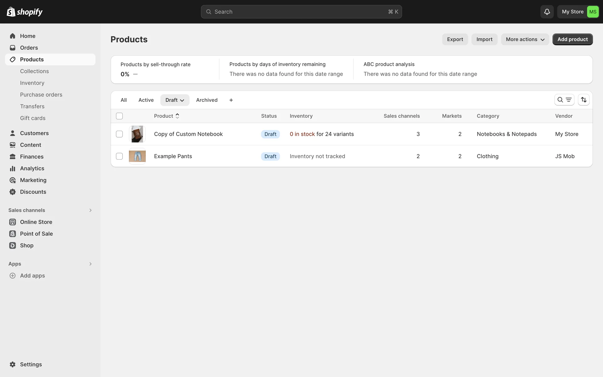
Task: Click the Example Pants thumbnail
Action: click(x=137, y=156)
